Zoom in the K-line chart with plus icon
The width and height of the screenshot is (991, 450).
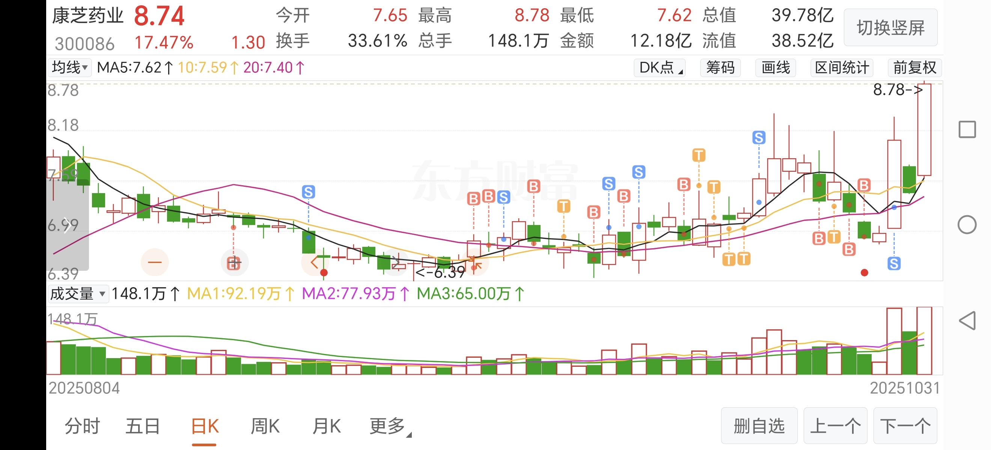point(234,263)
